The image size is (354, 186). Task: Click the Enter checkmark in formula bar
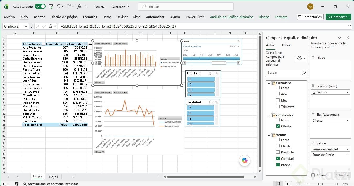[x=44, y=26]
